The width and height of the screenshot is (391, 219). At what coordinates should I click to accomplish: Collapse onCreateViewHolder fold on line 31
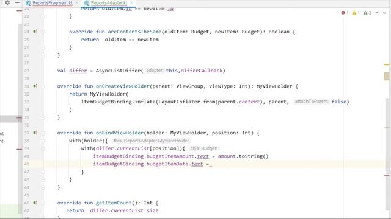(x=43, y=86)
